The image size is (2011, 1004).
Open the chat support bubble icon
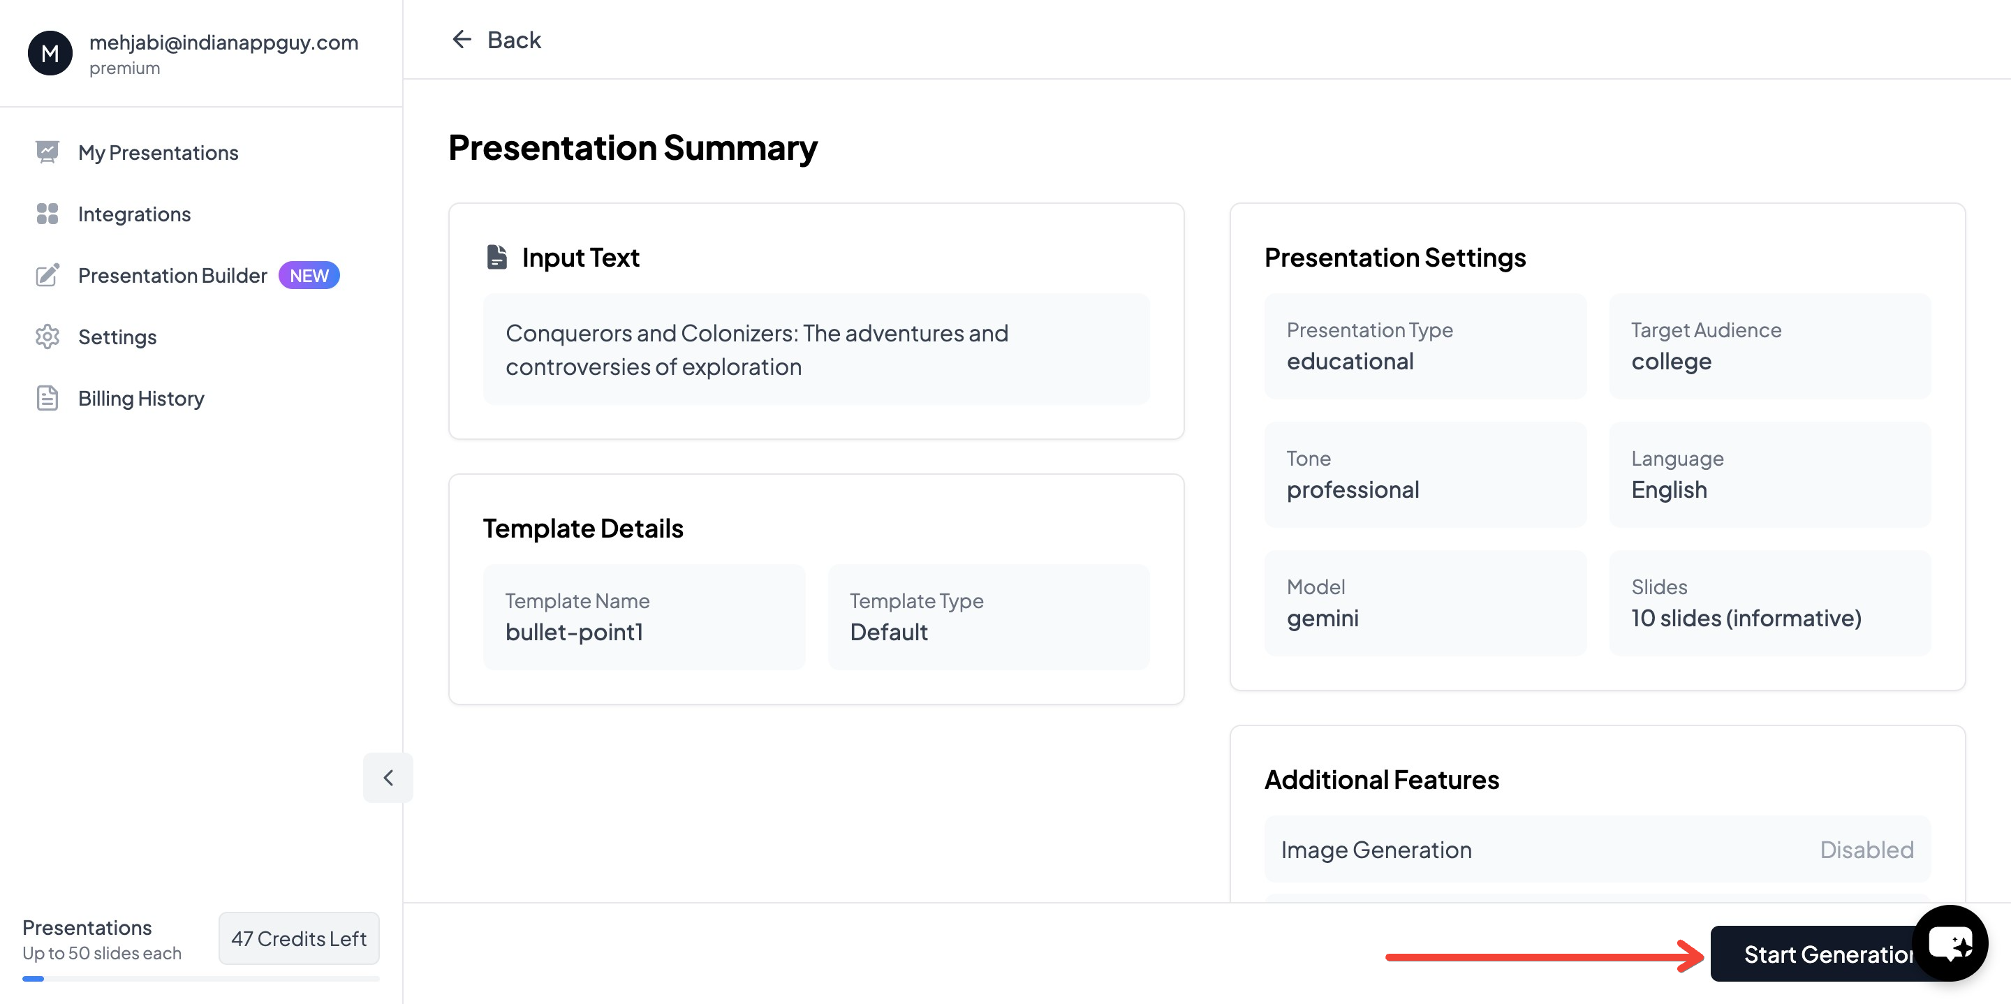[1950, 943]
